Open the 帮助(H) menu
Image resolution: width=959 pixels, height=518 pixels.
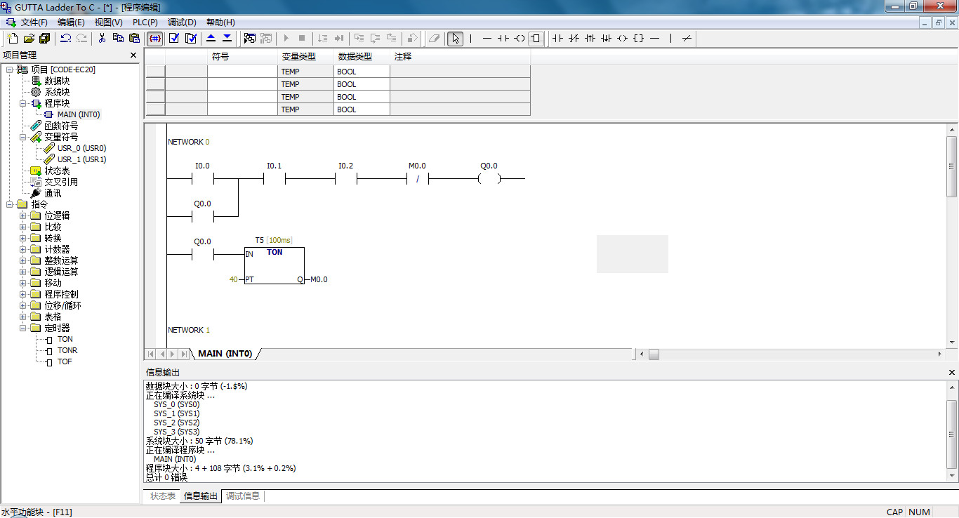coord(220,22)
